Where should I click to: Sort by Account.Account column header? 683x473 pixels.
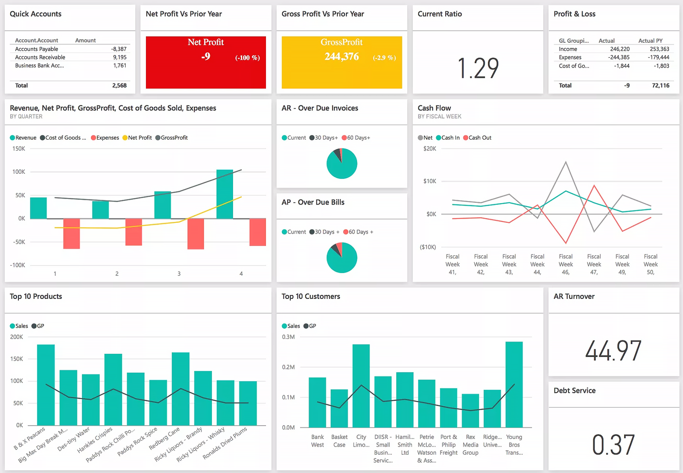37,41
